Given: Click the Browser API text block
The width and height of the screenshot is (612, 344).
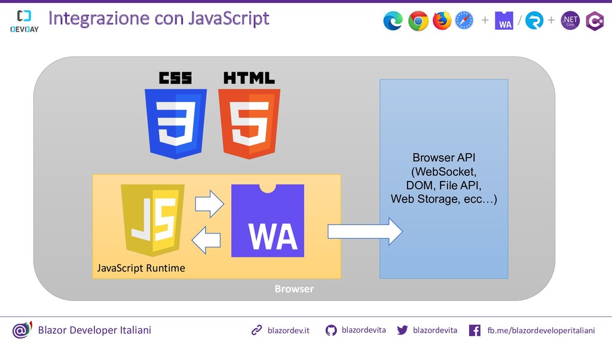Looking at the screenshot, I should click(x=444, y=178).
